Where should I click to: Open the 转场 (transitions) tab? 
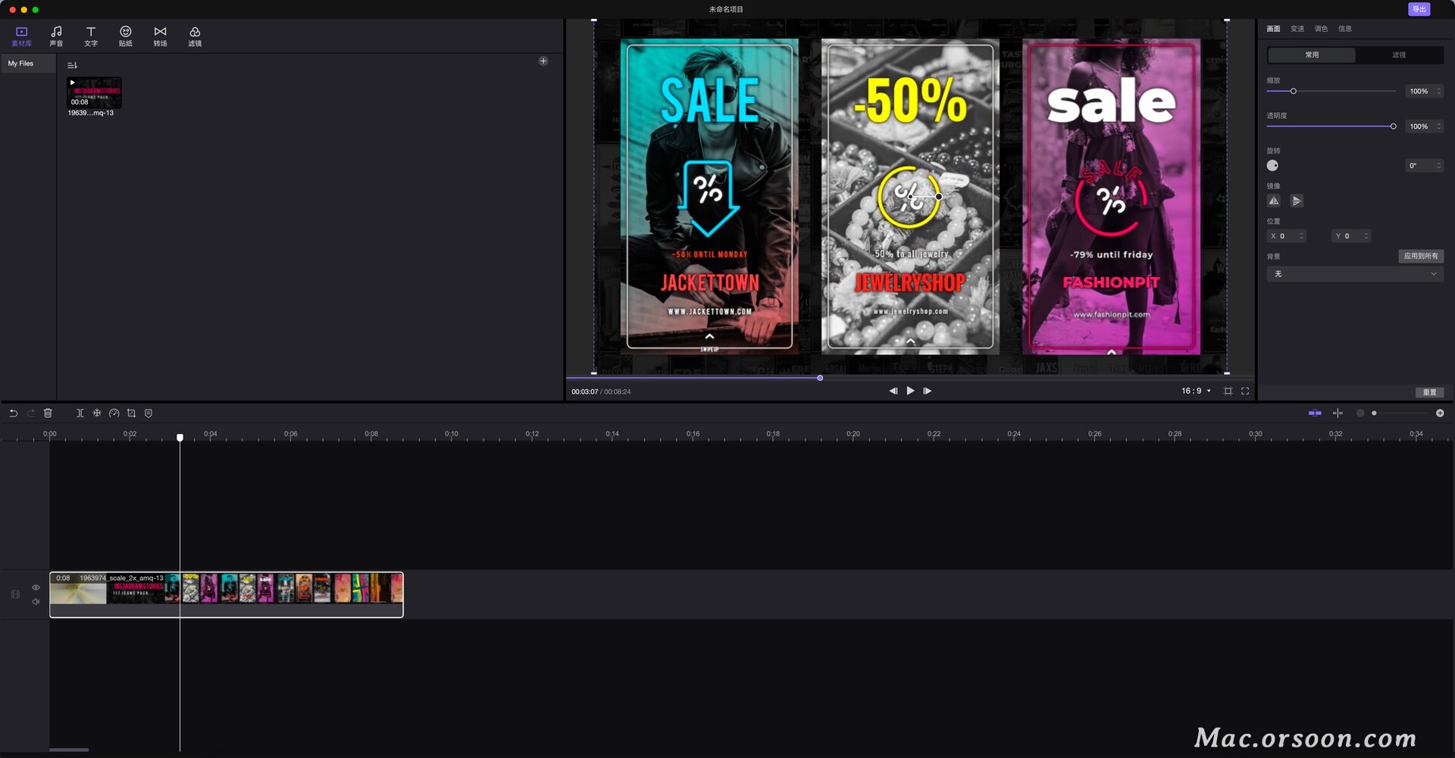(x=160, y=36)
